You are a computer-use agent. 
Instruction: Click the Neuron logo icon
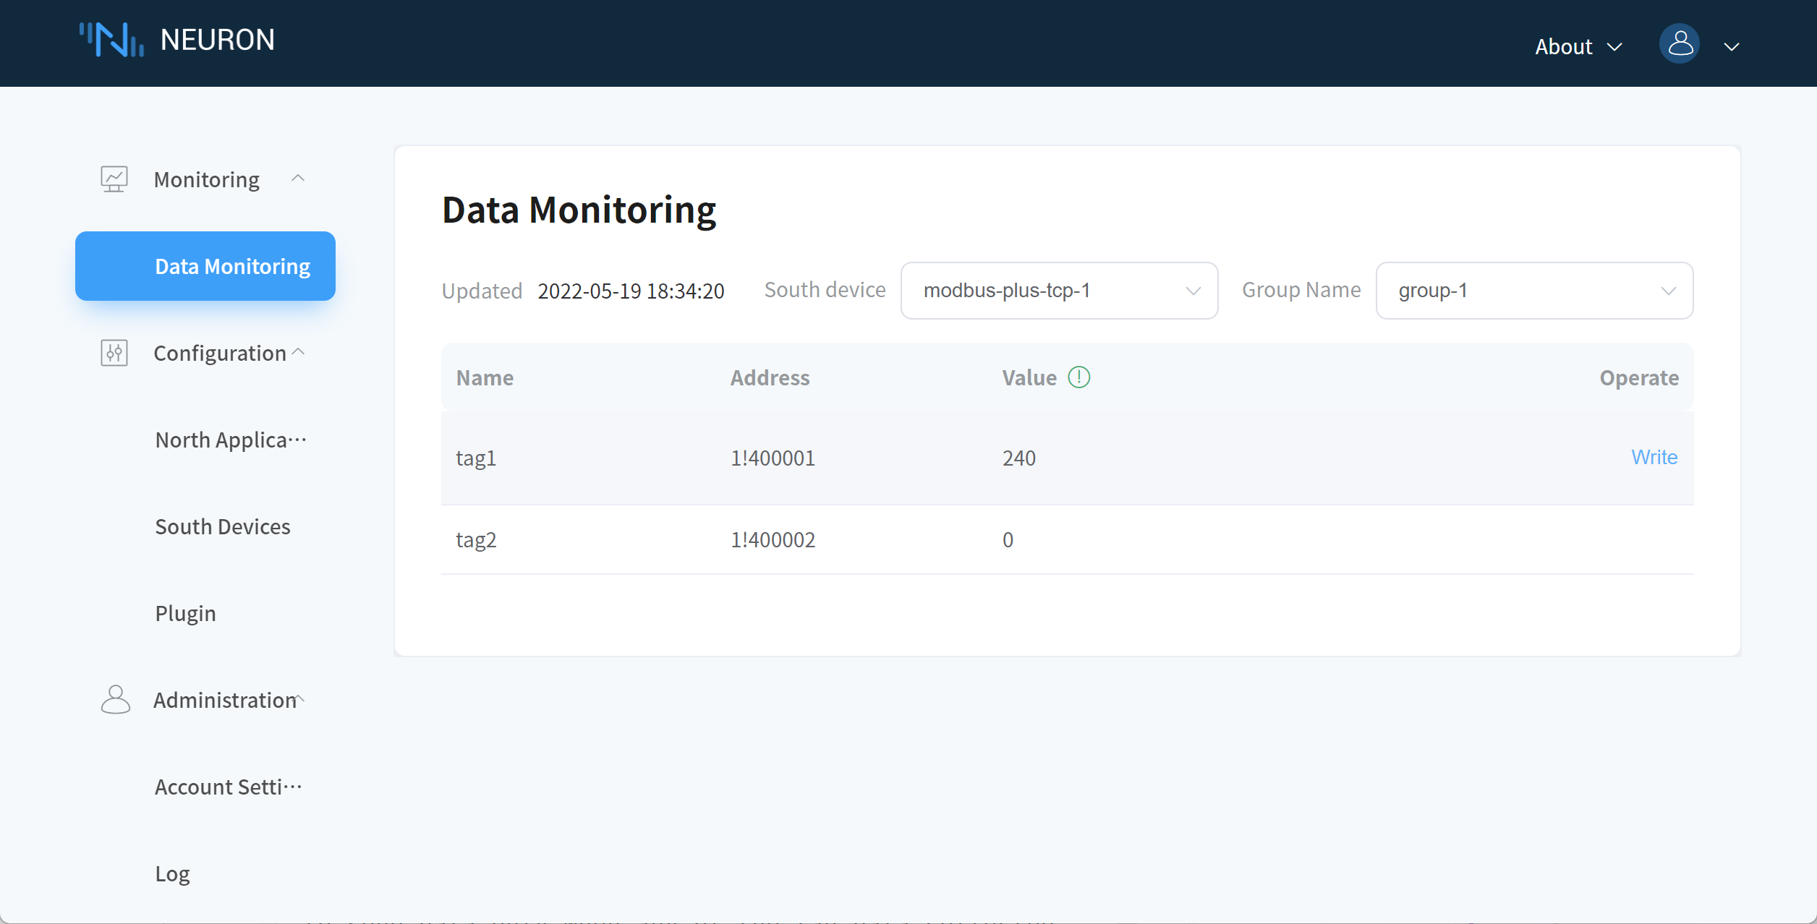[110, 40]
